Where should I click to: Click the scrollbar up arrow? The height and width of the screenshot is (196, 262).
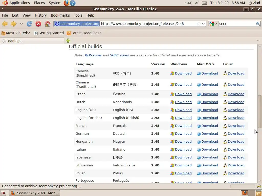click(x=259, y=46)
